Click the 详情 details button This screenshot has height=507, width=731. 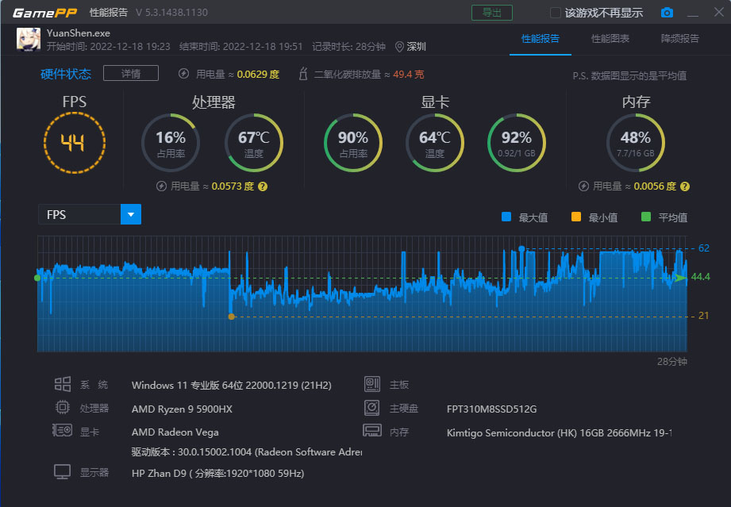point(130,74)
